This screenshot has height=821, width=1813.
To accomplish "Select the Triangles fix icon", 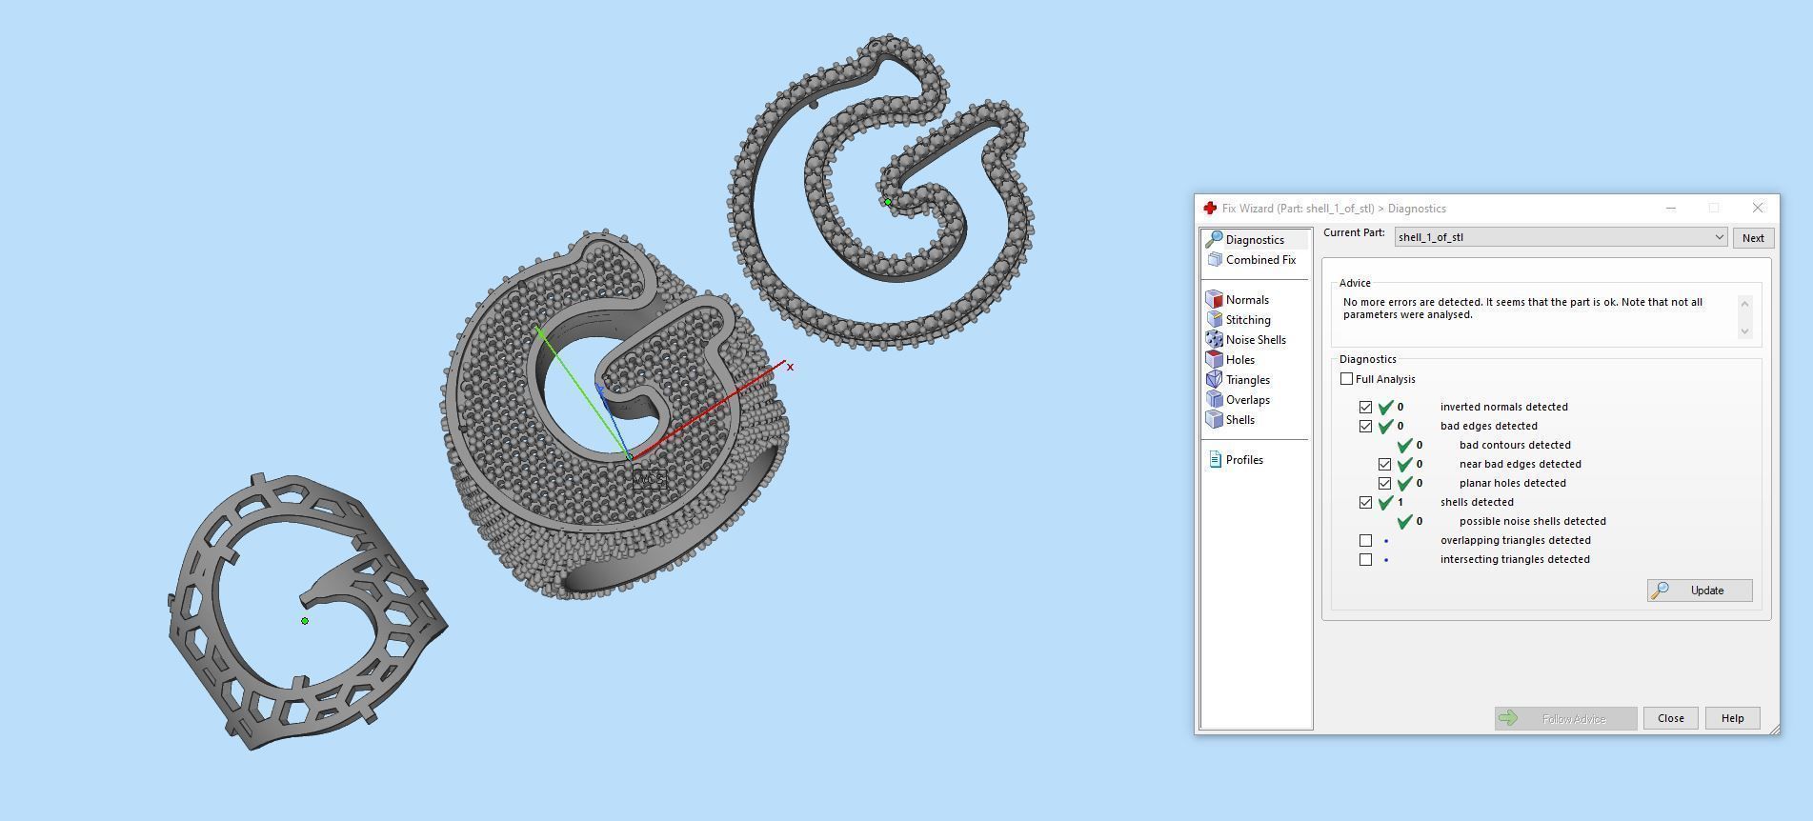I will pyautogui.click(x=1214, y=380).
